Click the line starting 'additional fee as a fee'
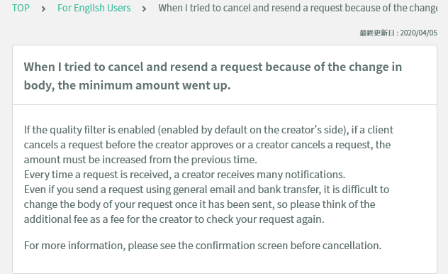The width and height of the screenshot is (448, 274). point(174,219)
